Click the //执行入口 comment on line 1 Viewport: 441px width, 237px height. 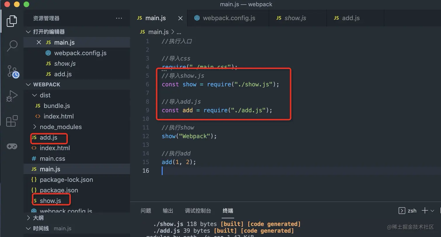click(x=177, y=41)
